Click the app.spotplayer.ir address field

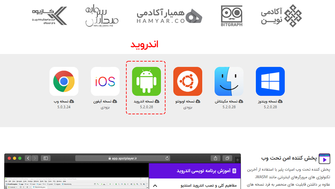click(123, 158)
